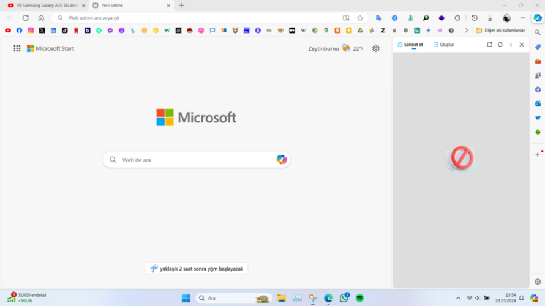Open the Bing bookmark
The width and height of the screenshot is (545, 306).
(417, 31)
